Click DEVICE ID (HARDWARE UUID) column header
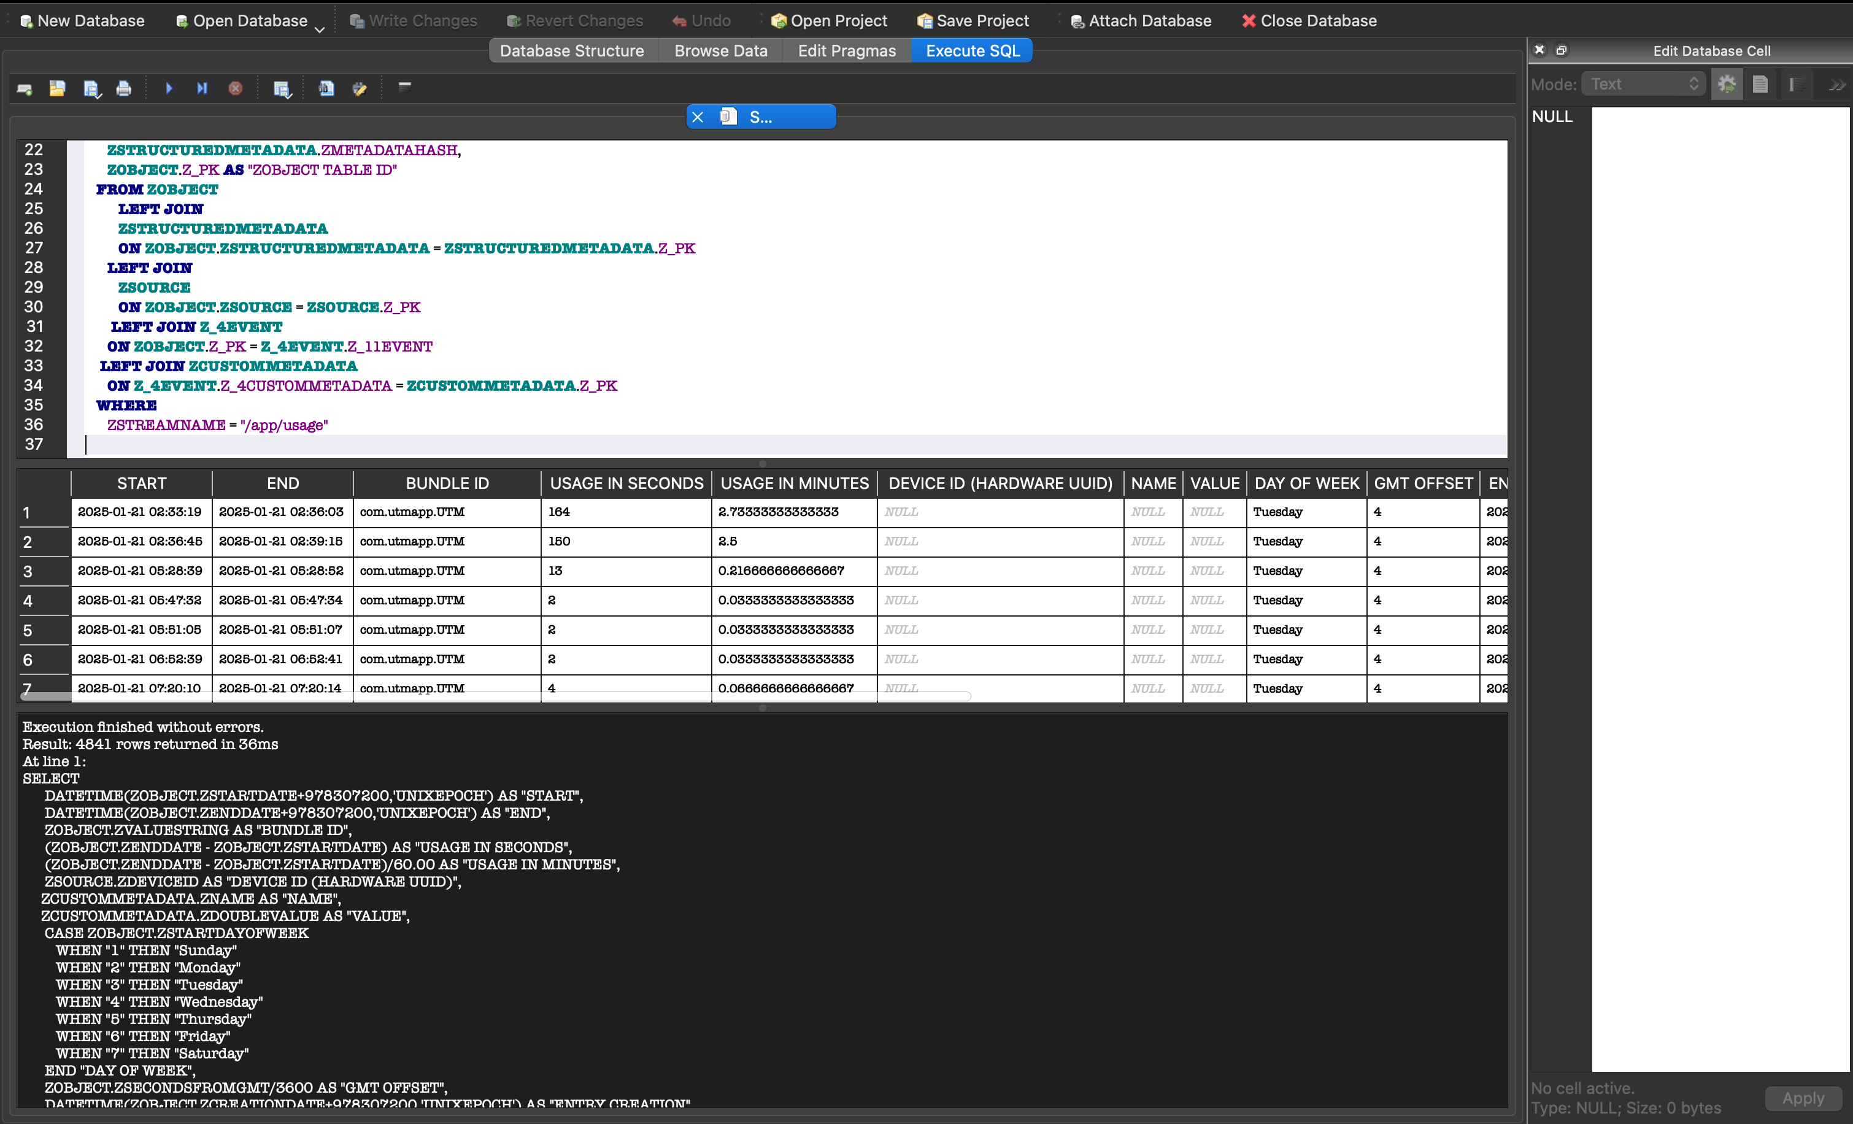Viewport: 1853px width, 1124px height. point(1000,483)
